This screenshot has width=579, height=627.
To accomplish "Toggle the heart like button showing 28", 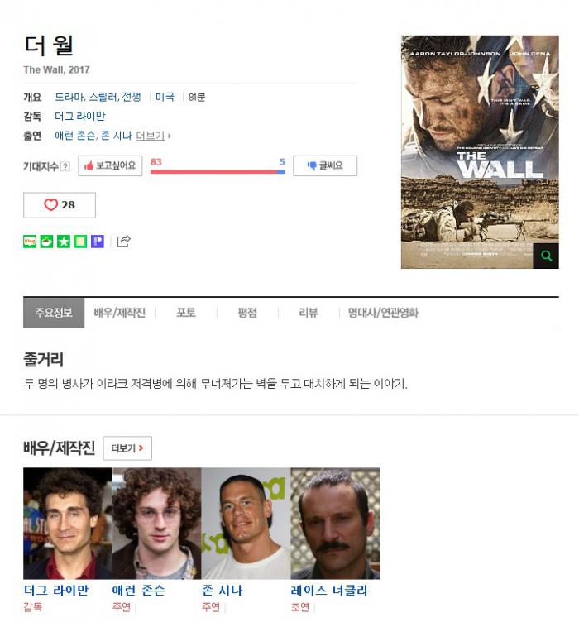I will [x=60, y=205].
